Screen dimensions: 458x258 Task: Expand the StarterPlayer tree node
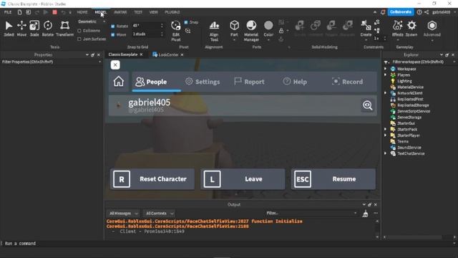coord(386,135)
